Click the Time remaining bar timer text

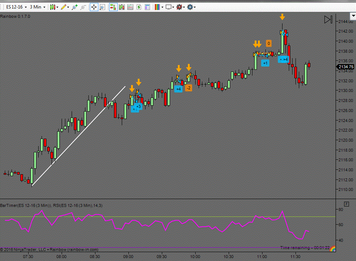[305, 248]
